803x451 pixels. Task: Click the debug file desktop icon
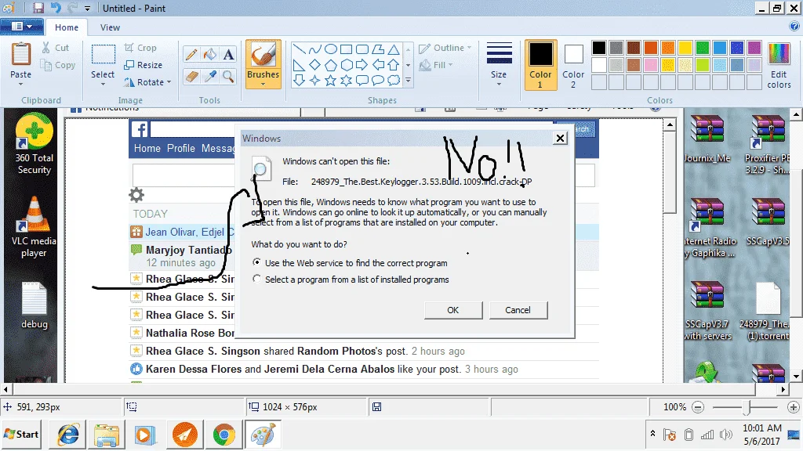35,305
